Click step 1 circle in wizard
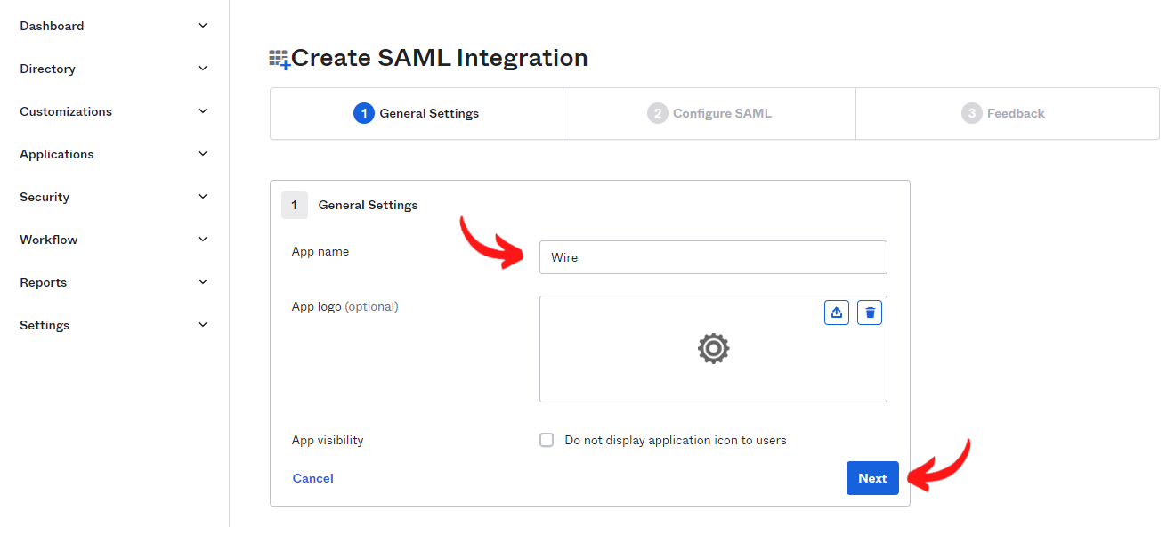The image size is (1167, 544). pyautogui.click(x=363, y=113)
